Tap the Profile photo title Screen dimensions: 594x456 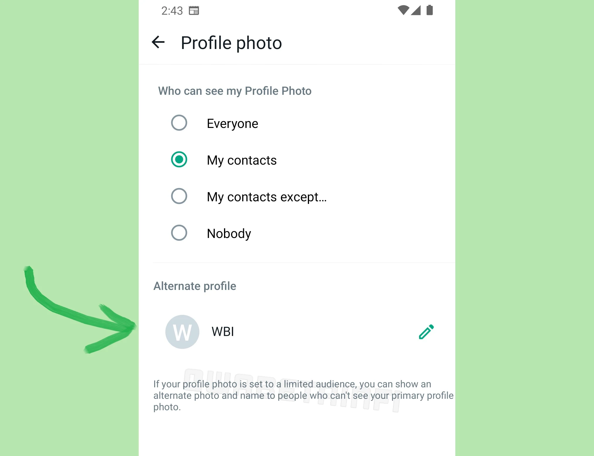[231, 43]
